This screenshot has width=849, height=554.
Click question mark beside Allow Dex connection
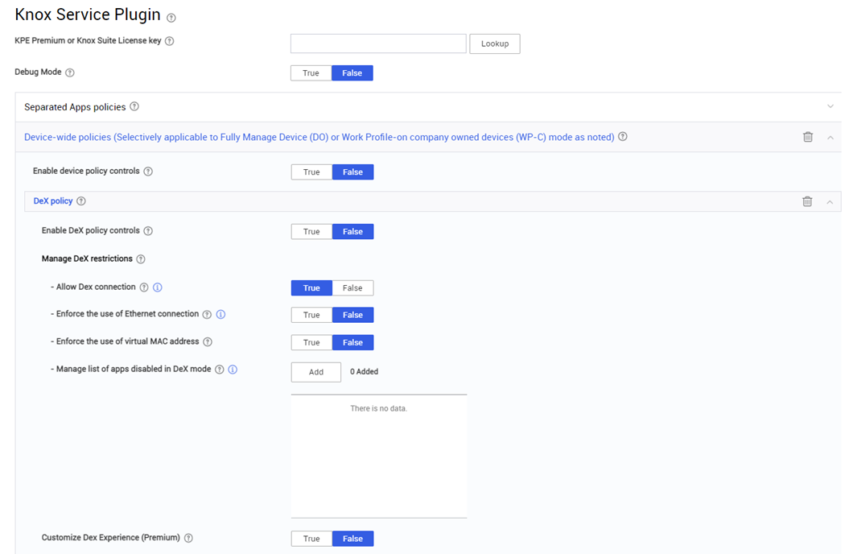click(x=144, y=287)
